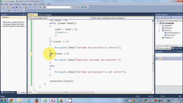Click Categorized icon in Properties panel
This screenshot has height=103, width=183.
point(157,58)
